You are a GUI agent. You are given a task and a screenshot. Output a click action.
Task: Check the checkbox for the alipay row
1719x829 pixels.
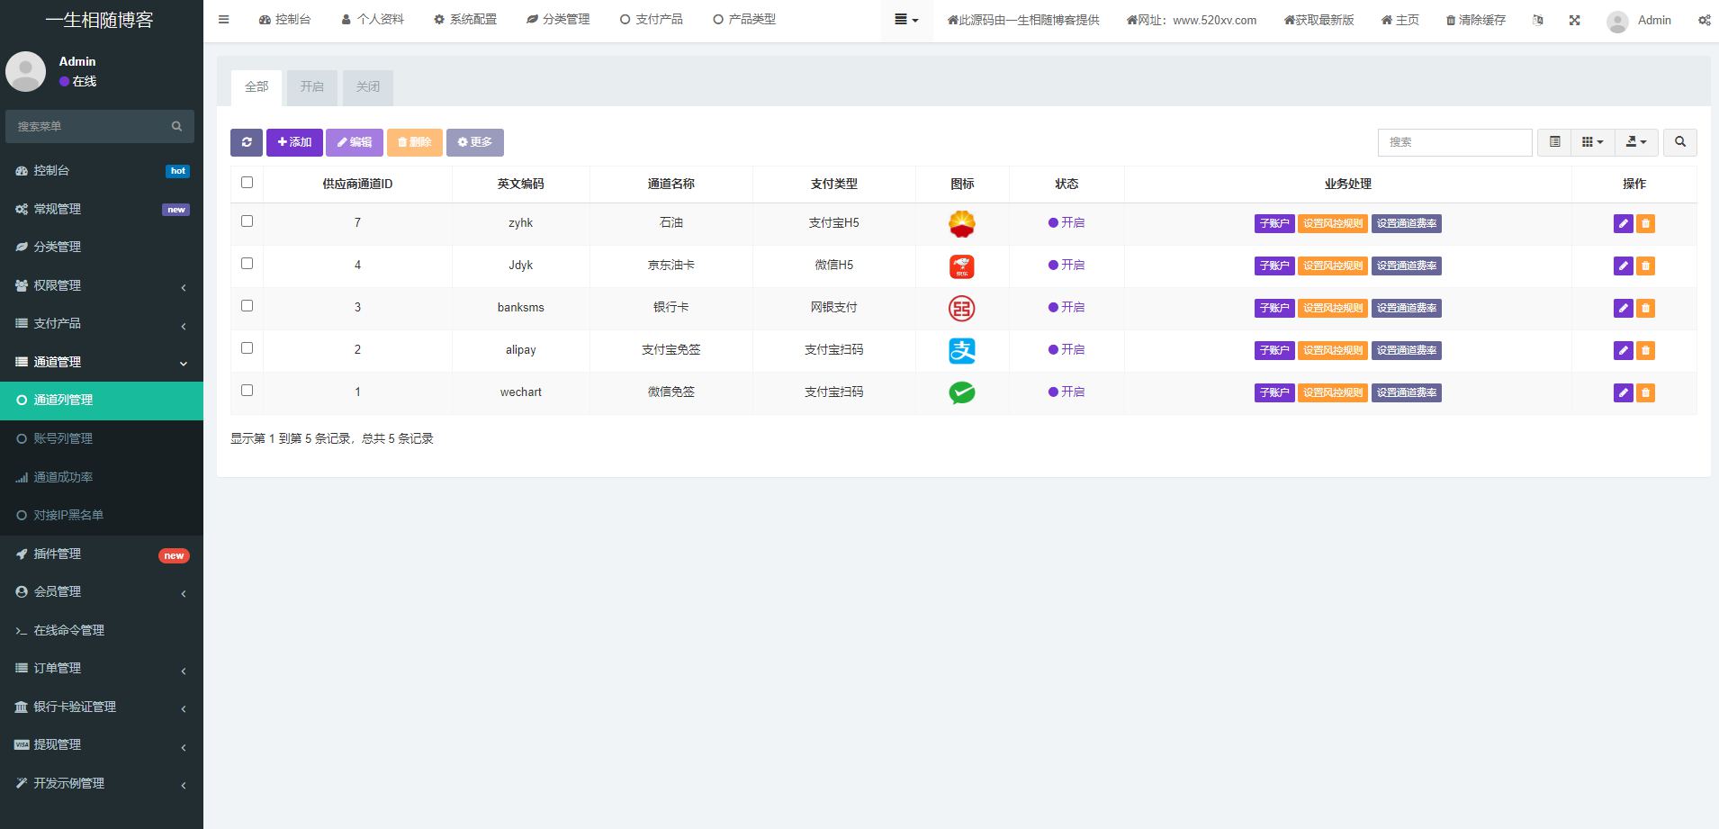(x=247, y=347)
